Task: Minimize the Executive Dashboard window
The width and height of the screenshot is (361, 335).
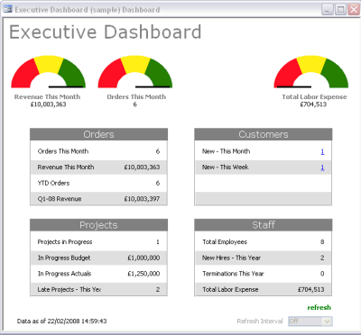Action: pyautogui.click(x=328, y=10)
